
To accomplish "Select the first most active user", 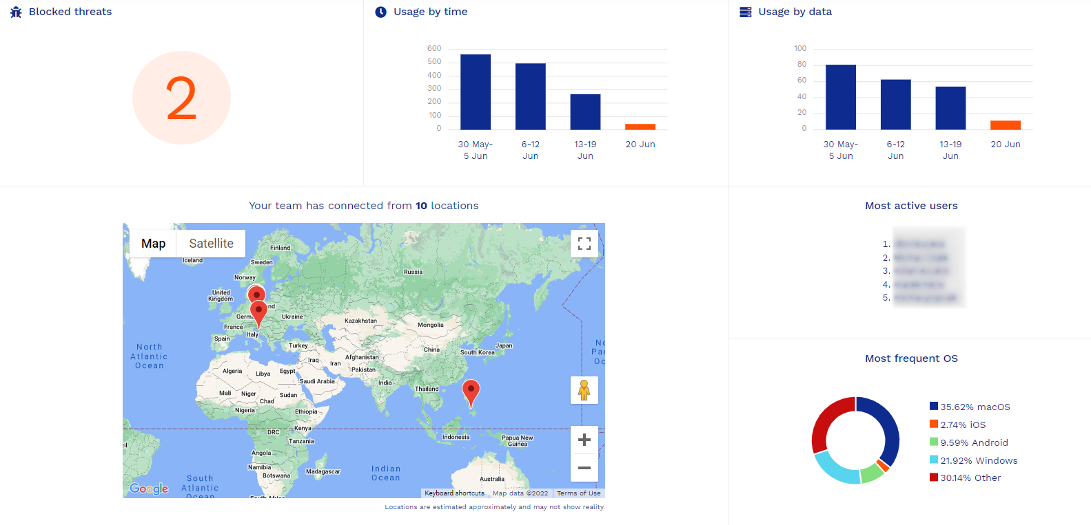I will (x=919, y=244).
